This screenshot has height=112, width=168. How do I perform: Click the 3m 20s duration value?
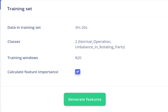point(81,27)
